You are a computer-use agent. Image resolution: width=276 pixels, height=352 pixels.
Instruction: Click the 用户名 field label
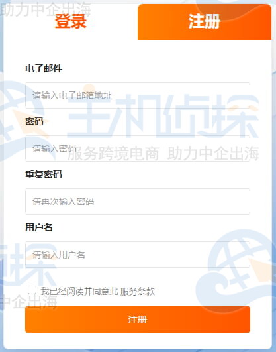[x=39, y=227]
